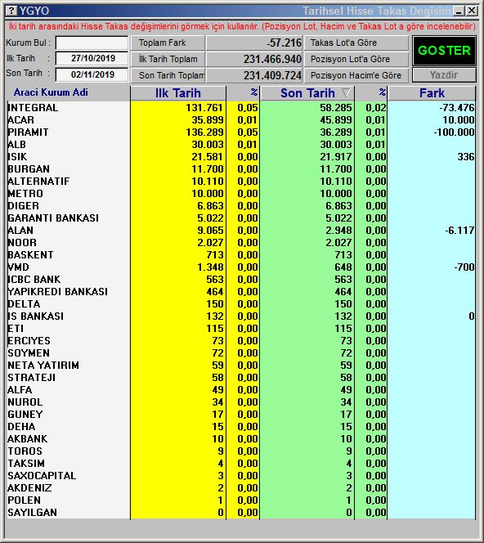The height and width of the screenshot is (543, 484).
Task: Select the BURGAN row name
Action: pos(29,169)
